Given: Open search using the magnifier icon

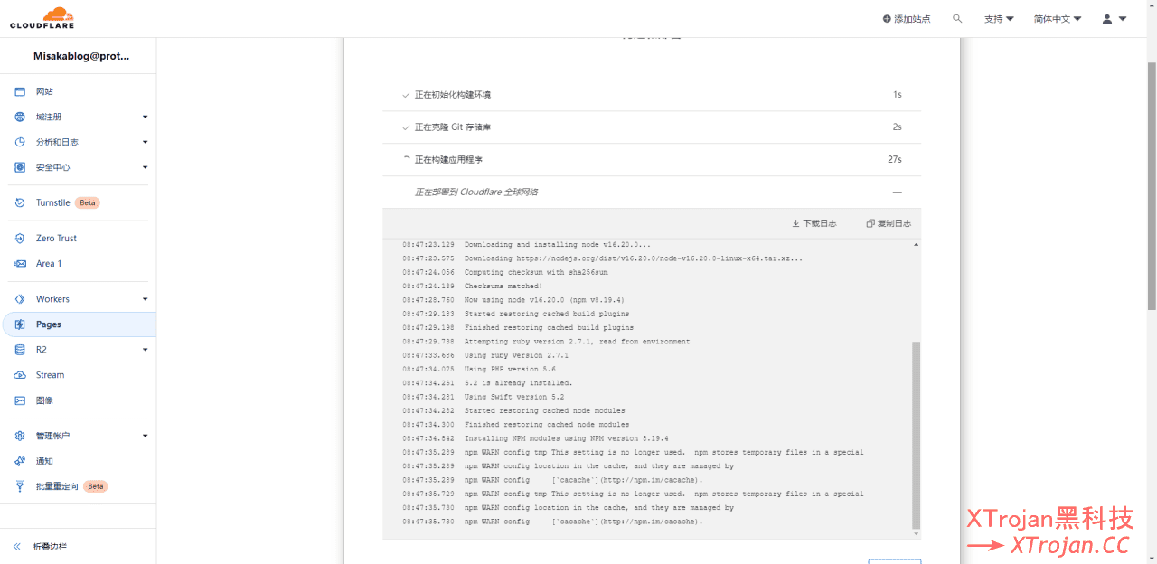Looking at the screenshot, I should pos(957,17).
